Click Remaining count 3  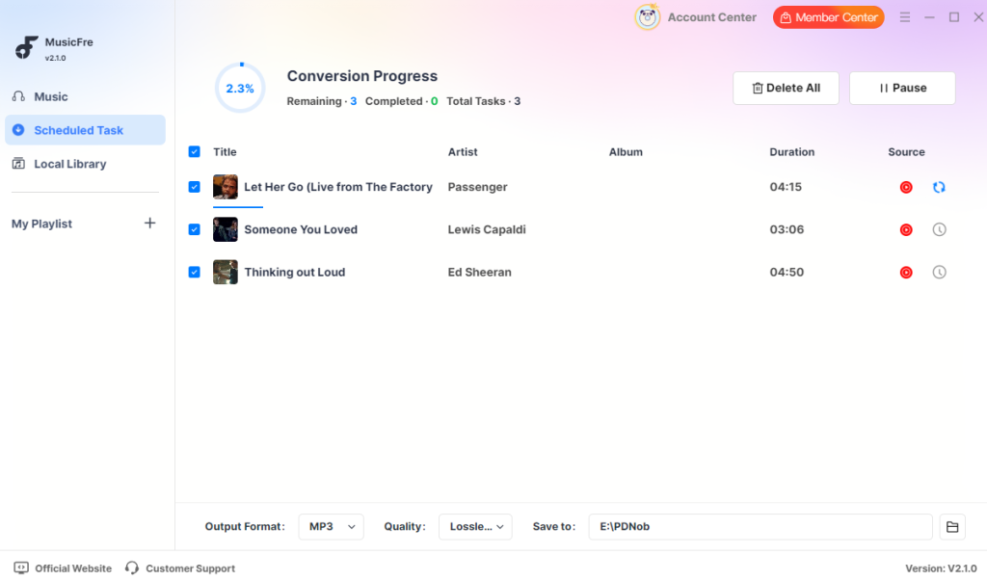click(353, 101)
